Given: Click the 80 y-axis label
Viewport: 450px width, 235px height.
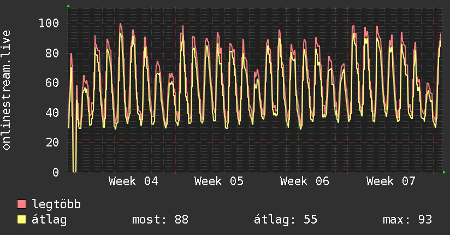Looking at the screenshot, I should pyautogui.click(x=52, y=53).
